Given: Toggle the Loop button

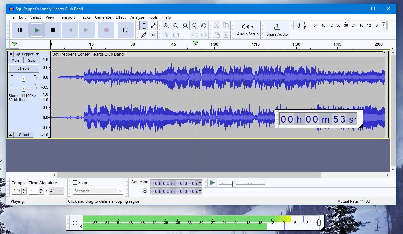Looking at the screenshot, I should pos(126,30).
